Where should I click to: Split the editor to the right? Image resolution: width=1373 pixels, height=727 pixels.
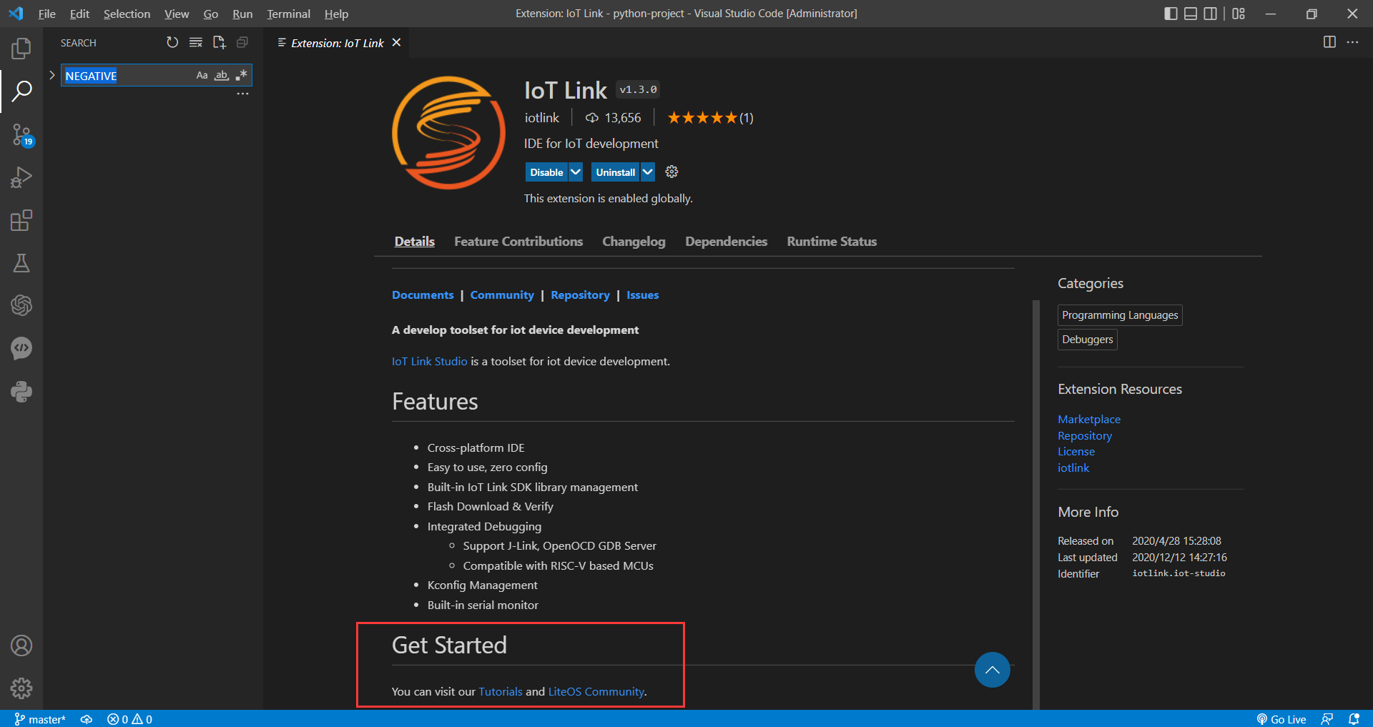tap(1329, 42)
